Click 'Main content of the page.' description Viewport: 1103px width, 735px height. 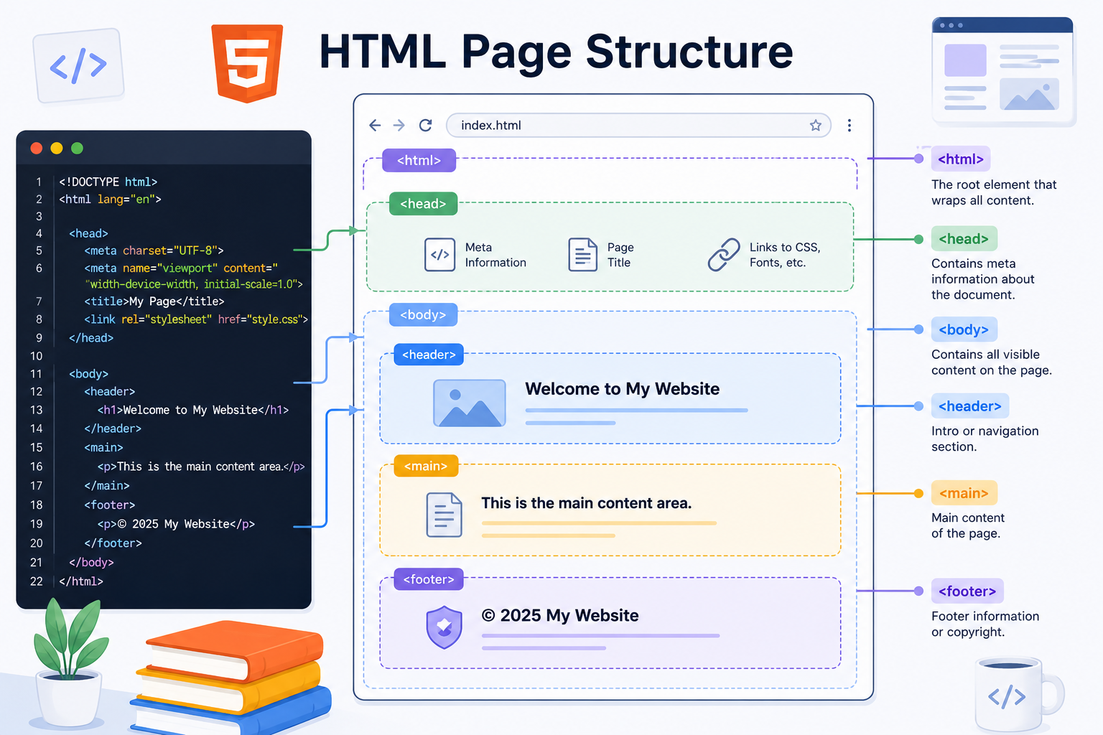968,525
